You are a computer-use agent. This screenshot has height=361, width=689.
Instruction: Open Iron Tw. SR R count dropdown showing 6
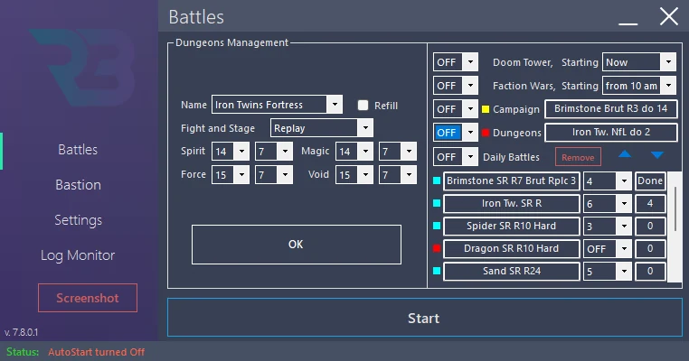[x=608, y=204]
